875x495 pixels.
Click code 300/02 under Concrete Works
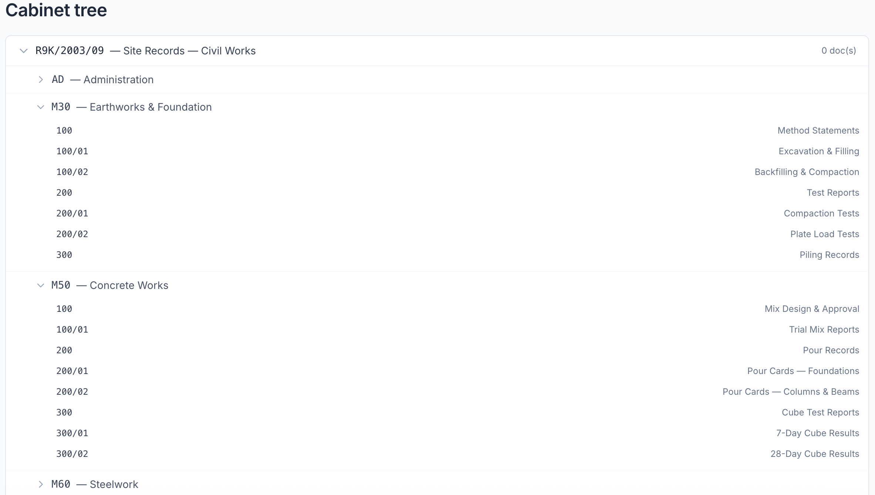[72, 454]
